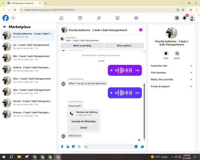Image resolution: width=200 pixels, height=160 pixels.
Task: Click the browser back arrow
Action: (x=4, y=10)
